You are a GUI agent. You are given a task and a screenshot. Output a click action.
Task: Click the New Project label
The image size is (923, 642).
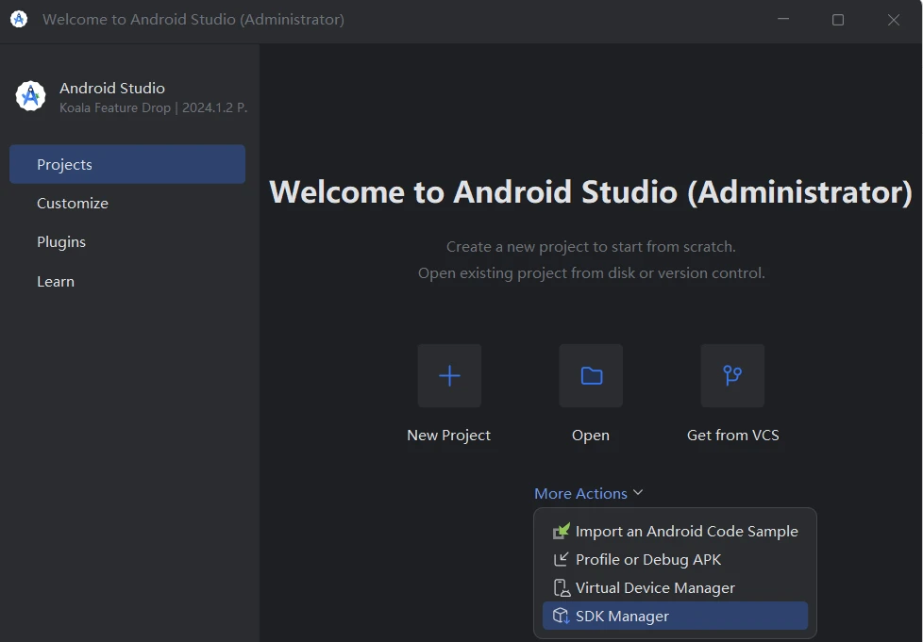448,435
